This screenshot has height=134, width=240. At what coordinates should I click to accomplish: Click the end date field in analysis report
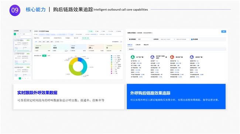182,39
